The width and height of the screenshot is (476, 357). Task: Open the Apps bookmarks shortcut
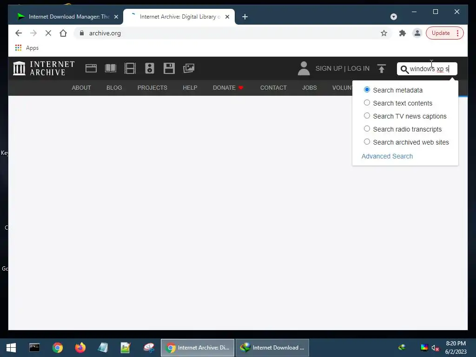26,48
